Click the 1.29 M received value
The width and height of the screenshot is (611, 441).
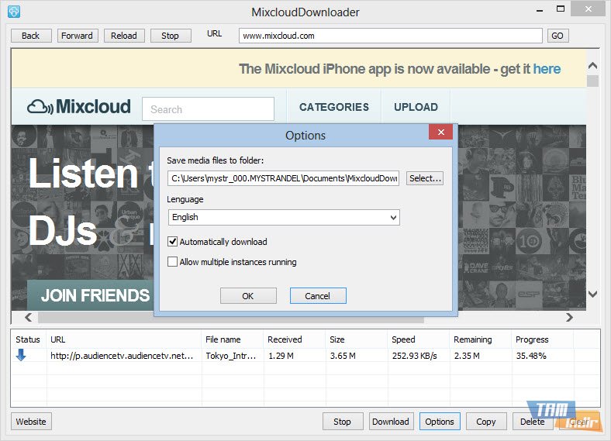(x=281, y=356)
